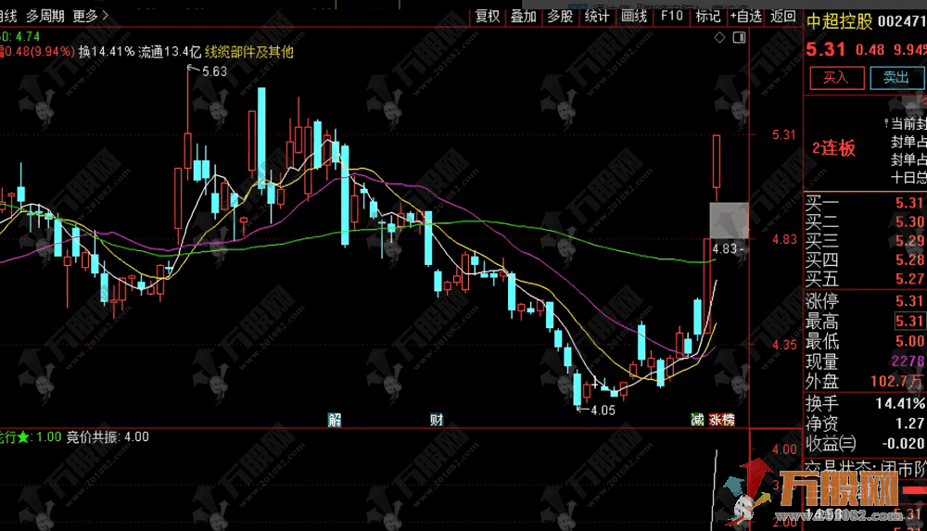Click the 5.63 high price flag marker

pyautogui.click(x=212, y=71)
